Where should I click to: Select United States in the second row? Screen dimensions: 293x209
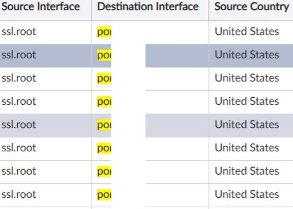pyautogui.click(x=247, y=55)
